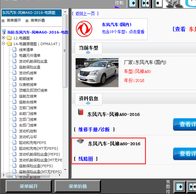
Task: Open 座舱左线束 entry
Action: point(28,96)
